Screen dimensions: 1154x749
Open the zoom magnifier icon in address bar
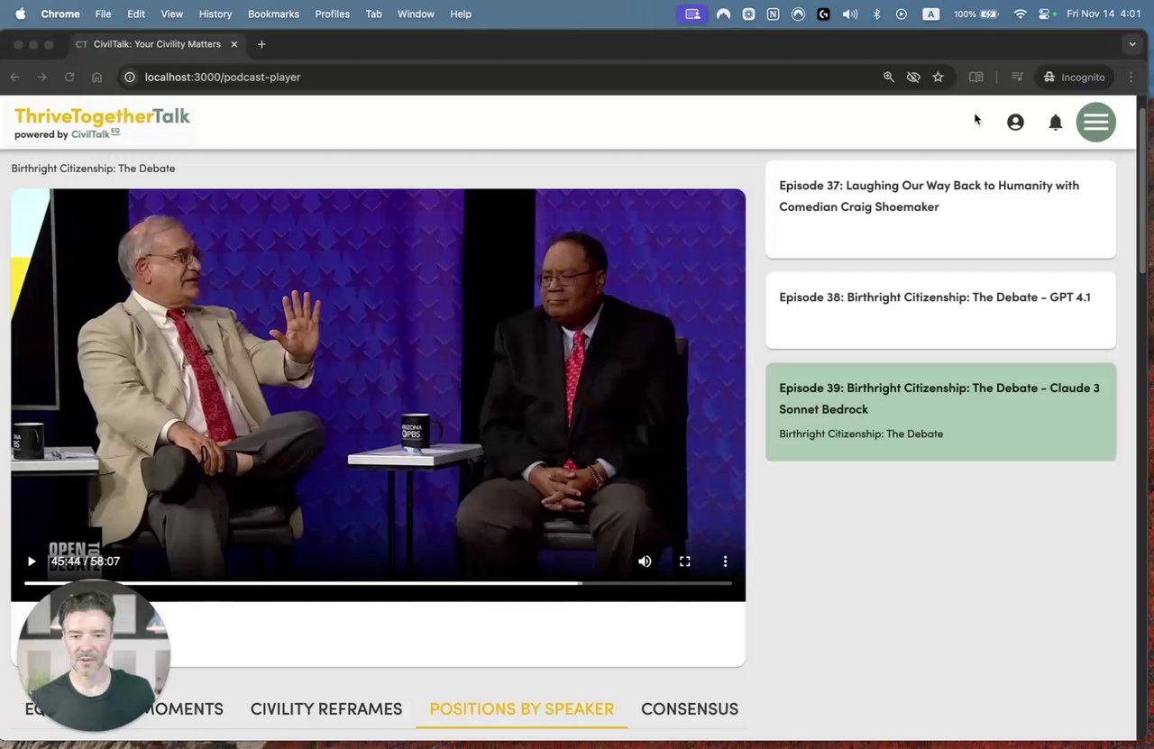[889, 78]
